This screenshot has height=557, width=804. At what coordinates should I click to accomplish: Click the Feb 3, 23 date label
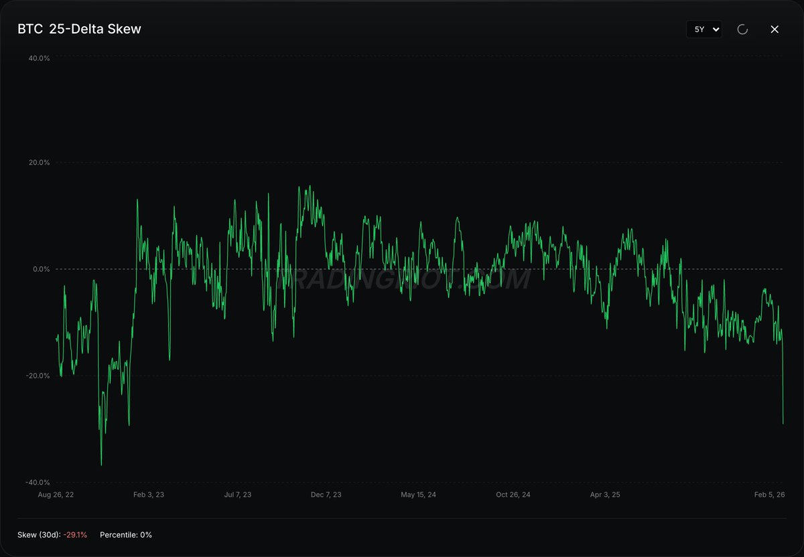[x=148, y=495]
